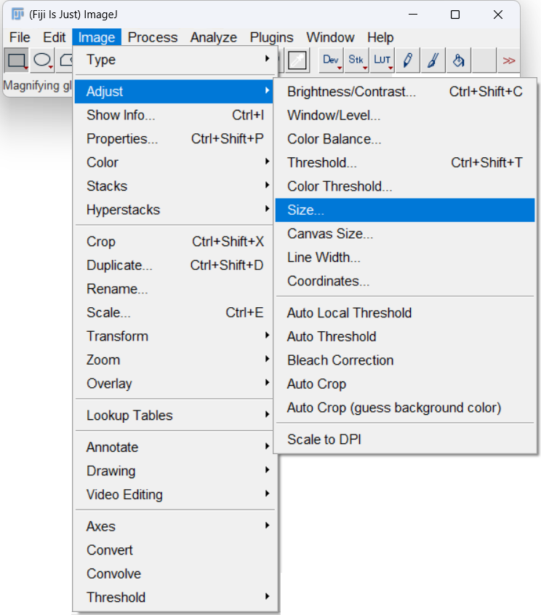Select the Convolve command
Image resolution: width=541 pixels, height=615 pixels.
pos(175,574)
